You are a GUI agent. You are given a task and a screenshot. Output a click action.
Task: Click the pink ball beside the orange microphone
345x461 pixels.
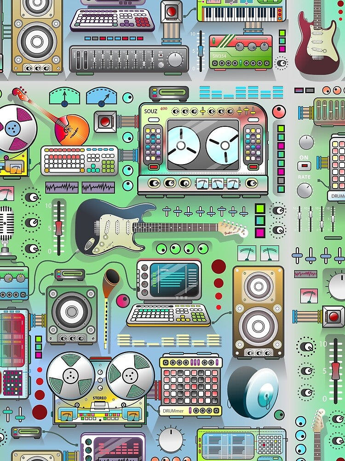click(x=123, y=301)
